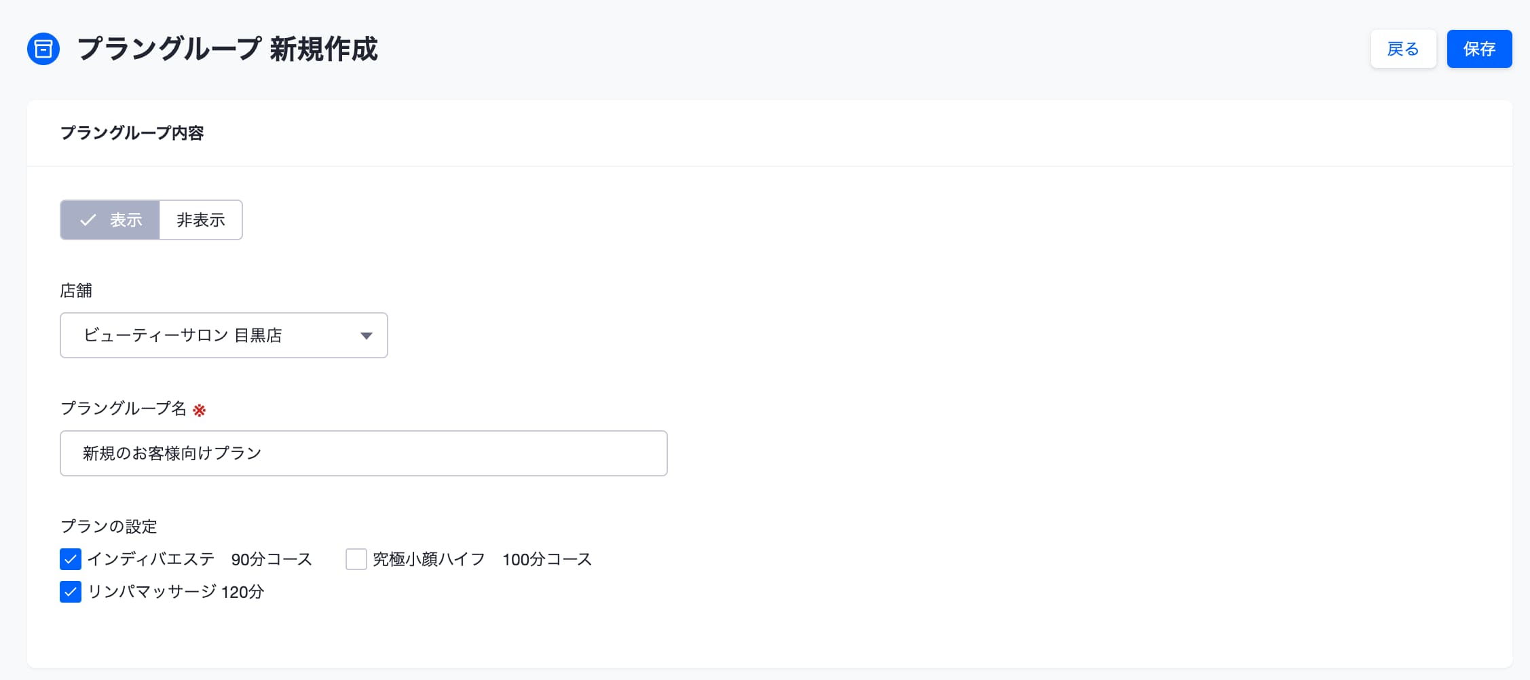This screenshot has width=1530, height=680.
Task: Click the dropdown arrow in 店舗 selector
Action: [367, 336]
